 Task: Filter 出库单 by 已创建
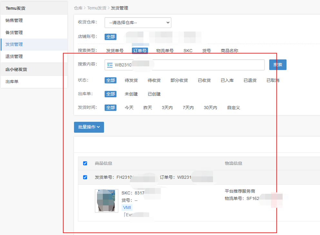(x=154, y=94)
